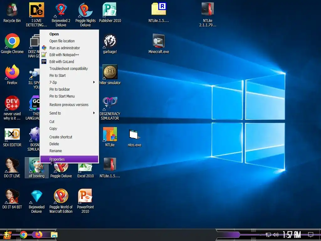Expand the 7-Zip submenu

(69, 83)
